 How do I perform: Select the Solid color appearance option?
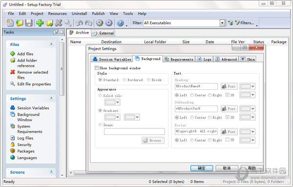100,96
